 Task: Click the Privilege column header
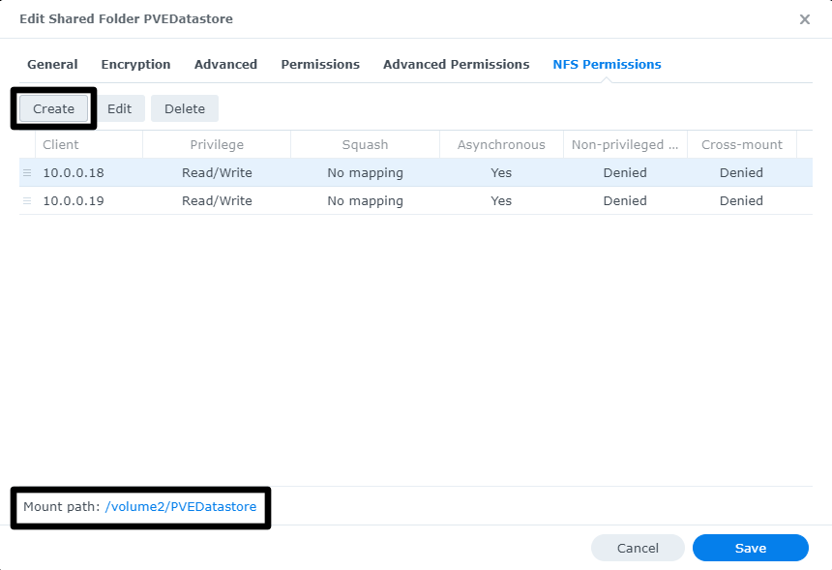(x=217, y=145)
